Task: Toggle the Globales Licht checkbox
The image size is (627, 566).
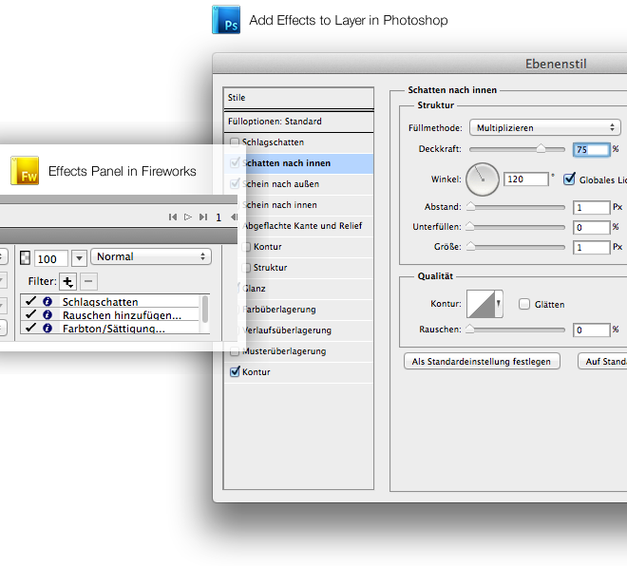Action: point(570,179)
